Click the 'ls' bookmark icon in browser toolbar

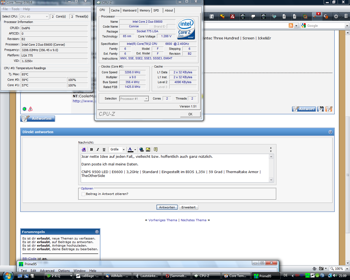tap(212, 16)
